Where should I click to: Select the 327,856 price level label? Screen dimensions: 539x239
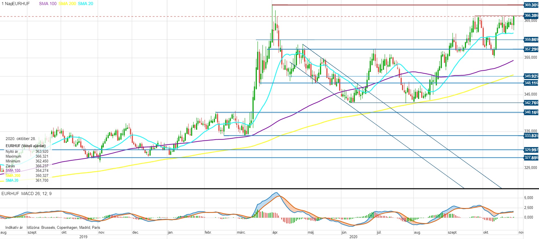[x=531, y=158]
